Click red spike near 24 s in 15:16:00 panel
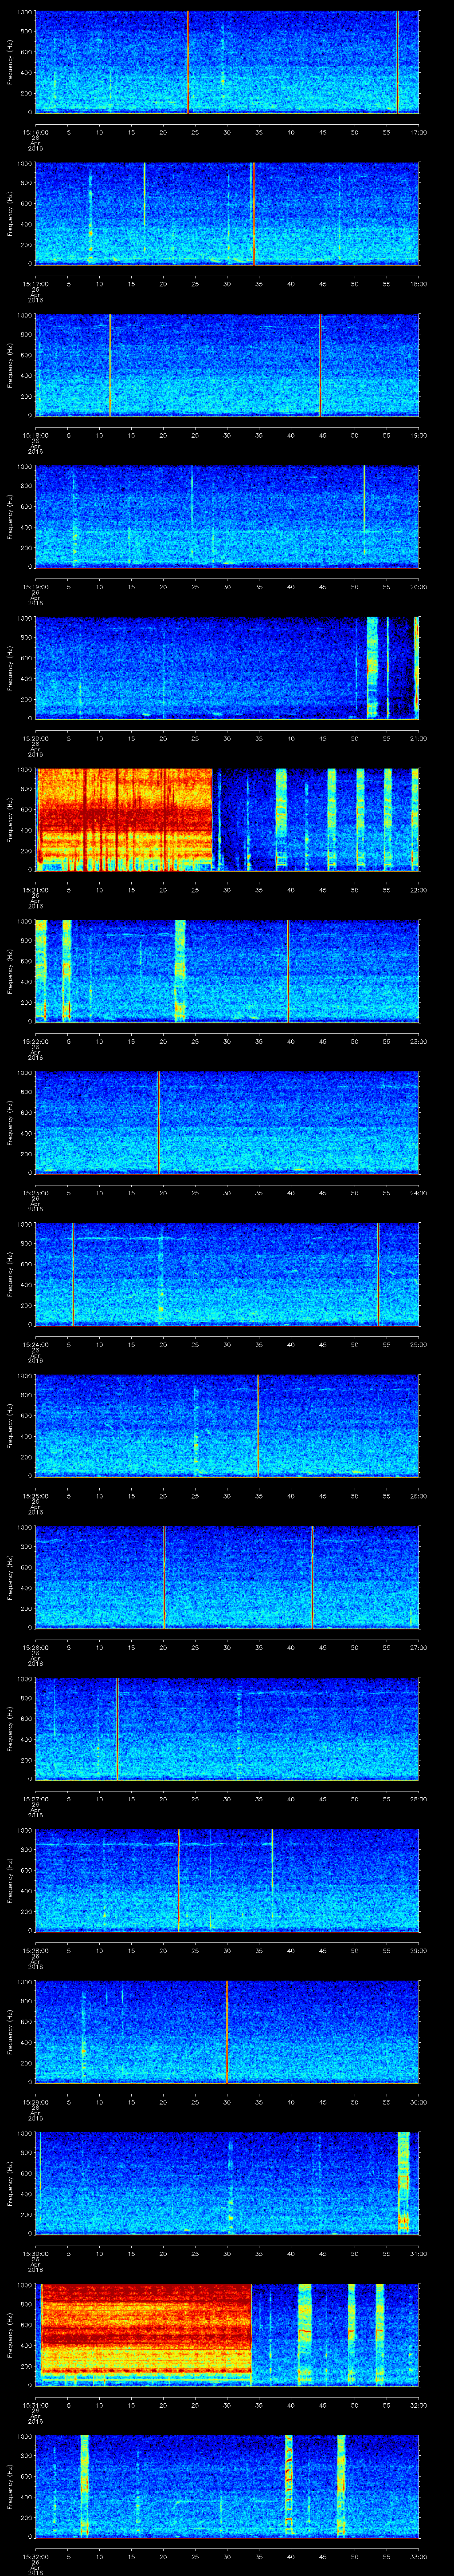Screen dimensions: 454x2576 188,62
